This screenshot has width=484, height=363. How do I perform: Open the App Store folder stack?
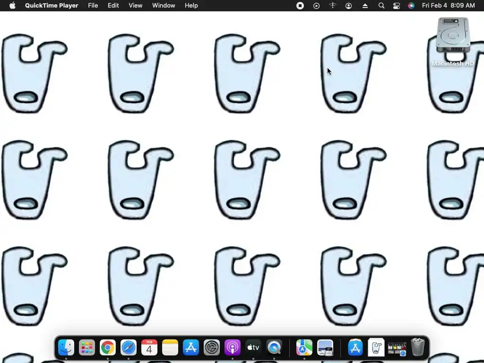tap(355, 347)
